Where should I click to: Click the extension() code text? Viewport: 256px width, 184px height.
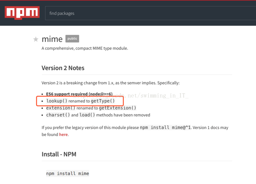click(x=60, y=108)
